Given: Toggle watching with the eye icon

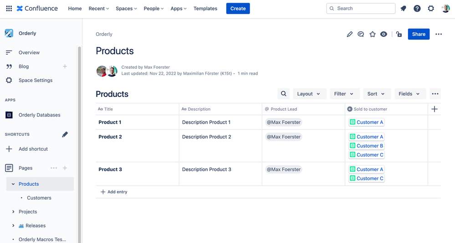Looking at the screenshot, I should pos(383,34).
